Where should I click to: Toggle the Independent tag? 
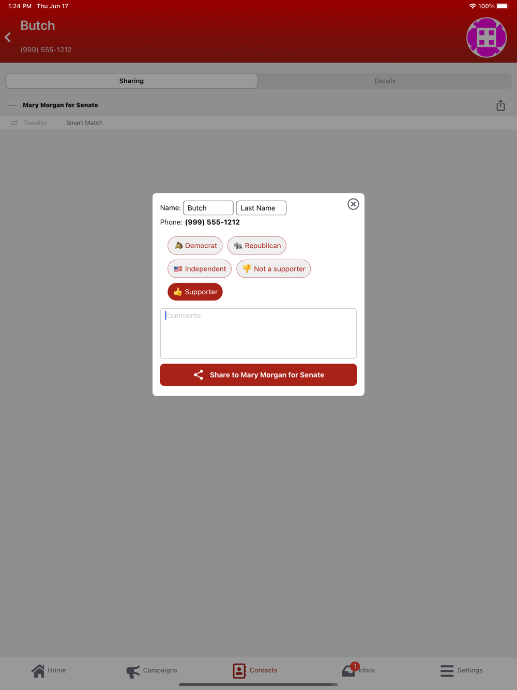click(200, 269)
